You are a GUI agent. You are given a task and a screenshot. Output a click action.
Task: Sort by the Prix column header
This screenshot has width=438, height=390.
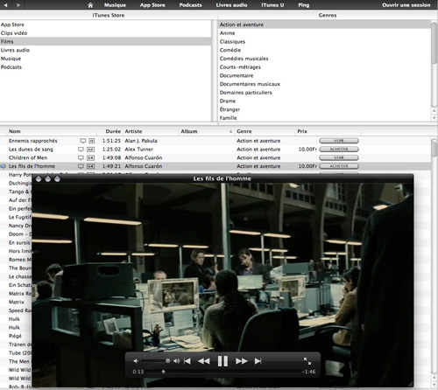(328, 131)
